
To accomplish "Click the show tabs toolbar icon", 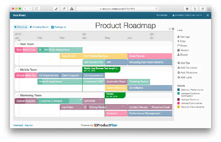I will (x=203, y=9).
